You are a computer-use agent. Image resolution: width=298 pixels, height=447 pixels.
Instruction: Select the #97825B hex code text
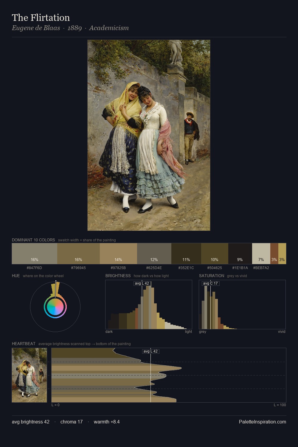click(x=118, y=268)
